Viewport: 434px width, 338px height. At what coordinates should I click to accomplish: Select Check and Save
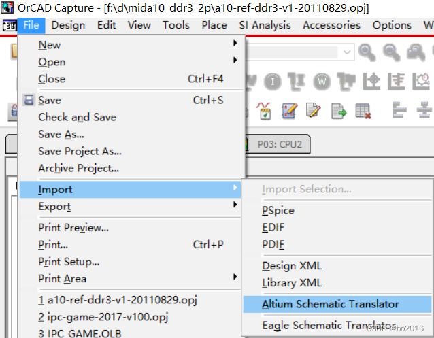[130, 117]
